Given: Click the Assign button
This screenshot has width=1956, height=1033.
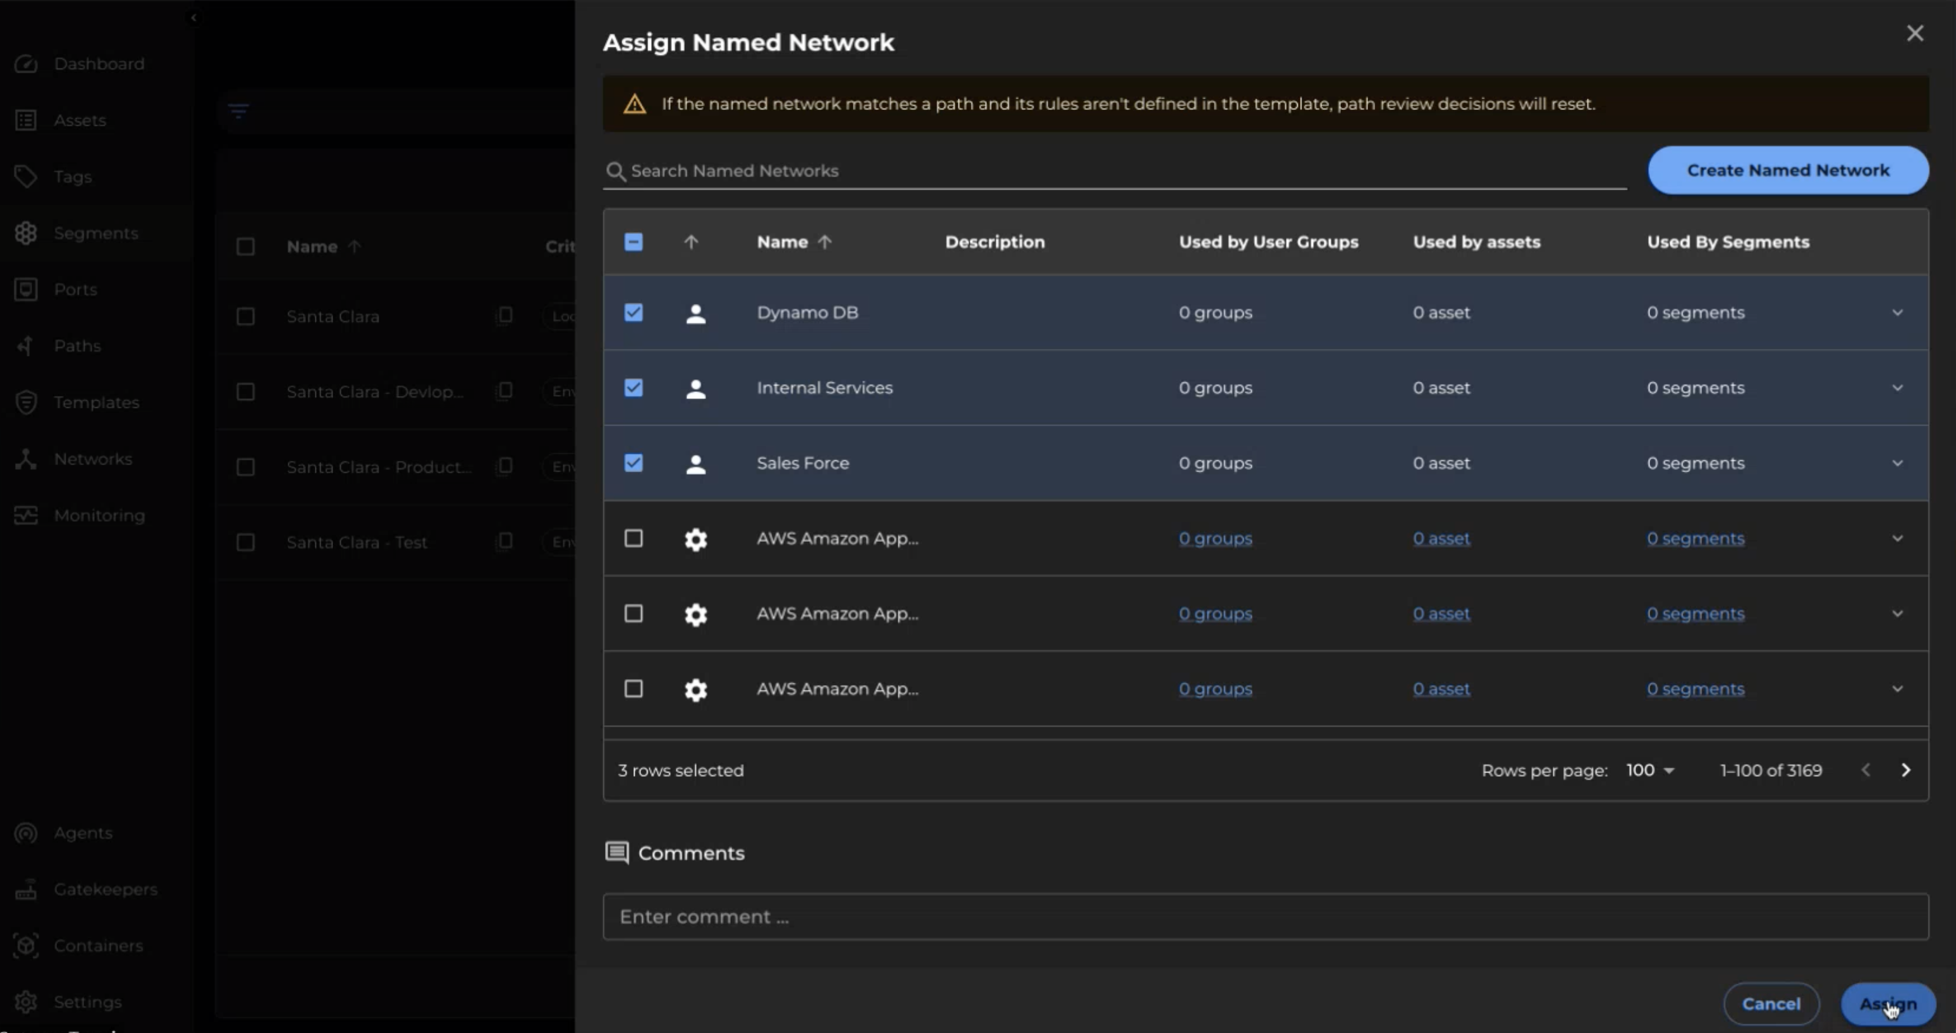Looking at the screenshot, I should 1888,1003.
